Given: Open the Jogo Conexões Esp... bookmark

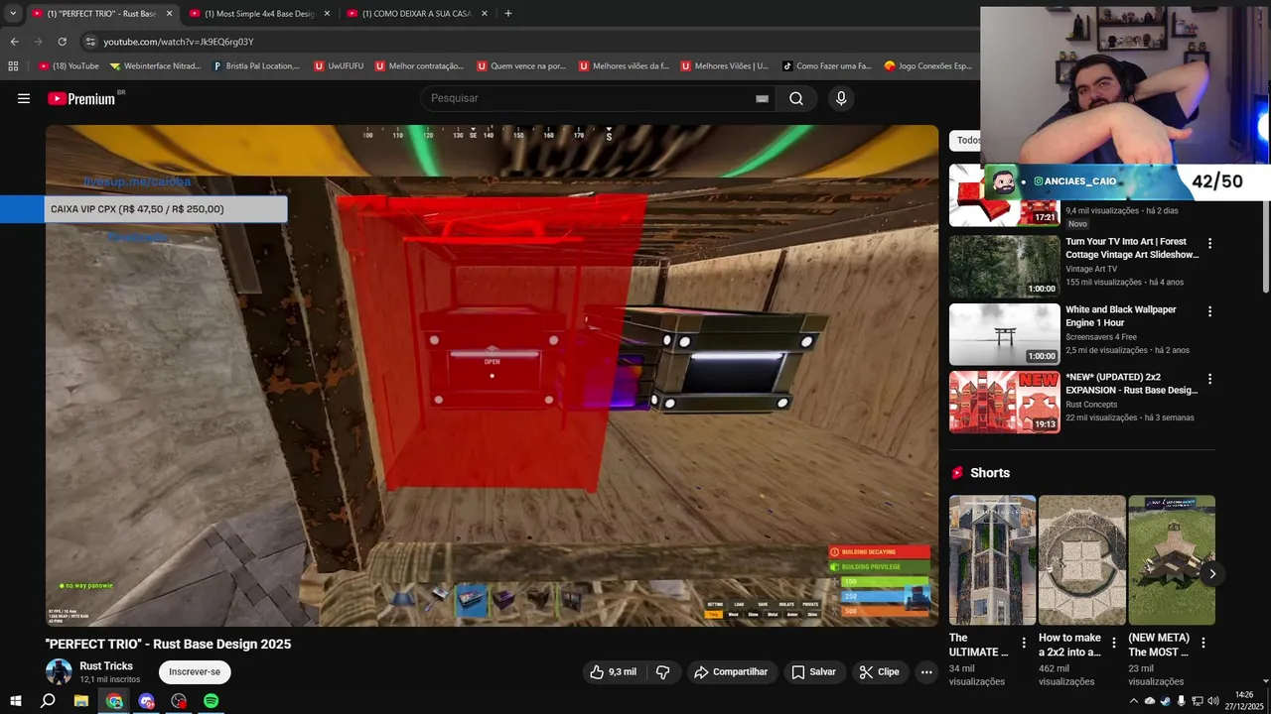Looking at the screenshot, I should coord(927,65).
